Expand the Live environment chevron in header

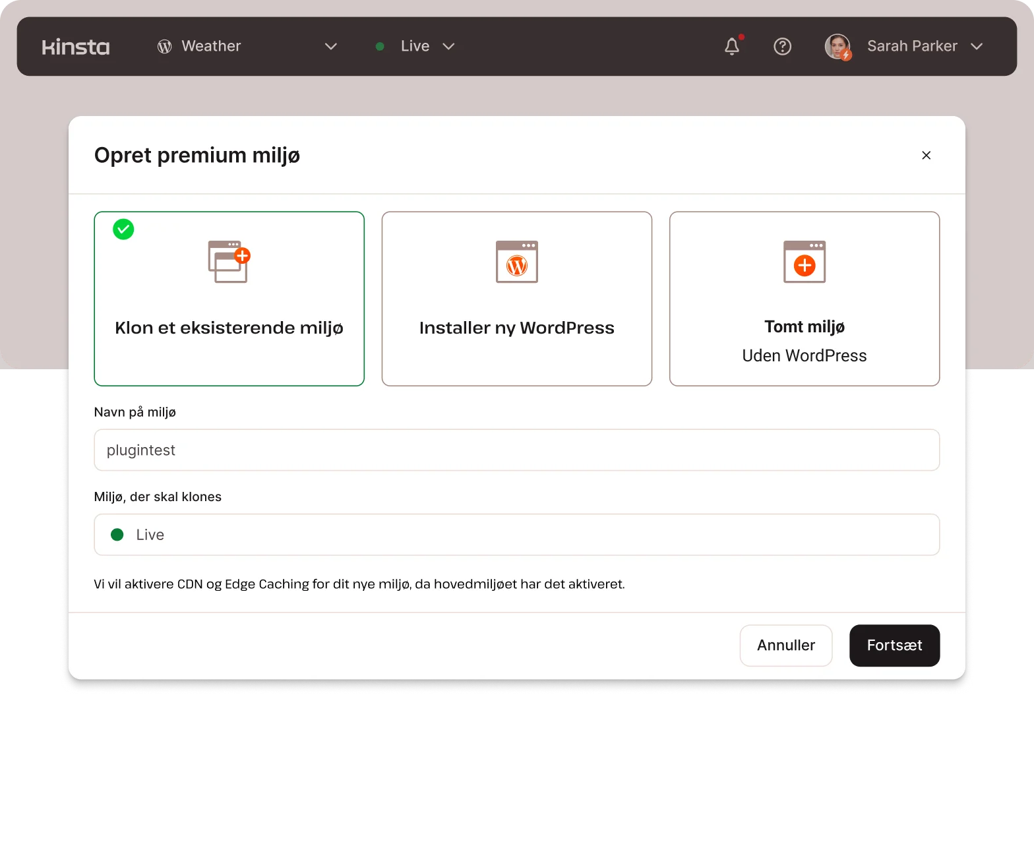pyautogui.click(x=449, y=46)
